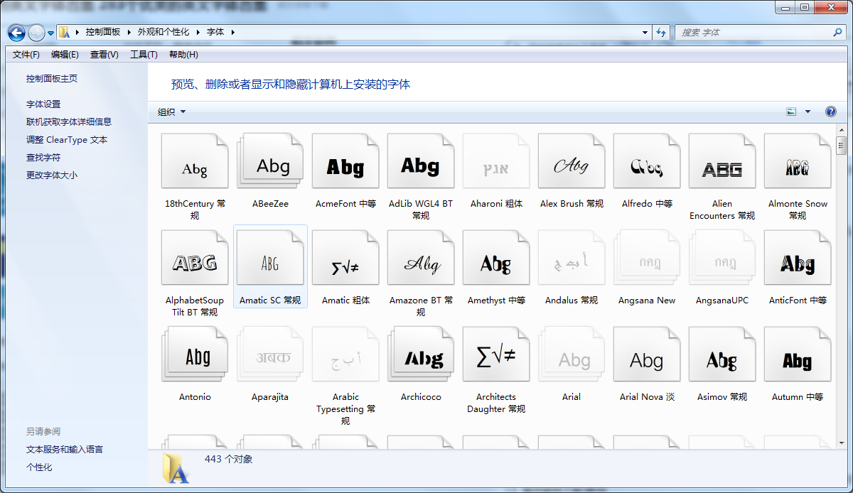The image size is (853, 493).
Task: Open address bar history dropdown
Action: pyautogui.click(x=645, y=33)
